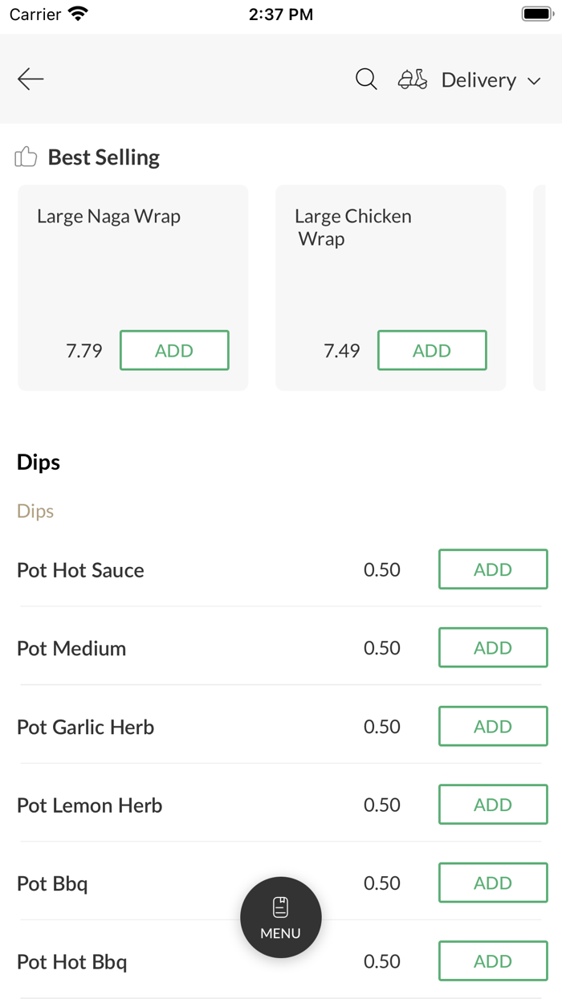Tap the back arrow icon
This screenshot has width=562, height=999.
(x=31, y=79)
